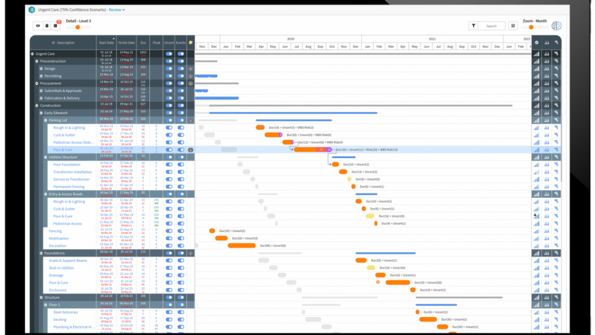Screen dimensions: 595x335
Task: Click the fit-to-screen expand icon
Action: [x=513, y=26]
